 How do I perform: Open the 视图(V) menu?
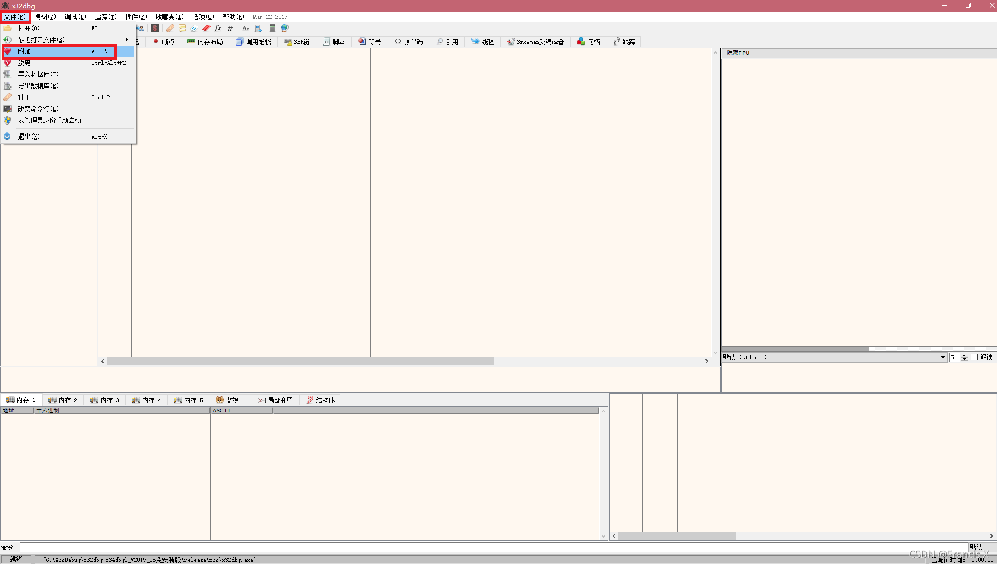[x=45, y=17]
